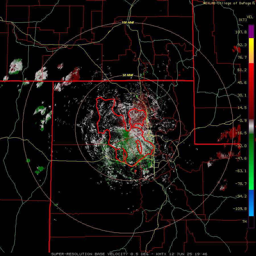Click the 'VEL' legend title
256x256 pixels.
pos(250,17)
